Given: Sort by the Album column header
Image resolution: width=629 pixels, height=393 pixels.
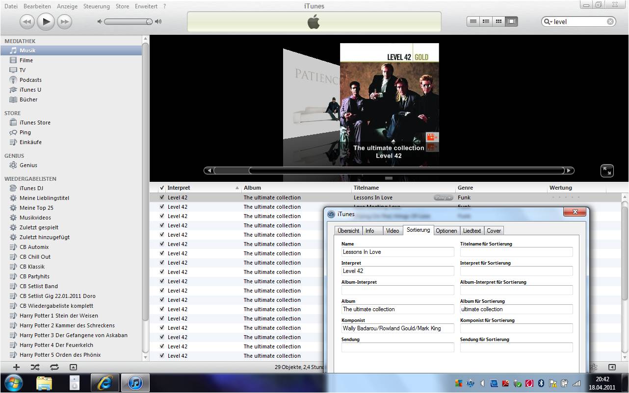Looking at the screenshot, I should (297, 188).
